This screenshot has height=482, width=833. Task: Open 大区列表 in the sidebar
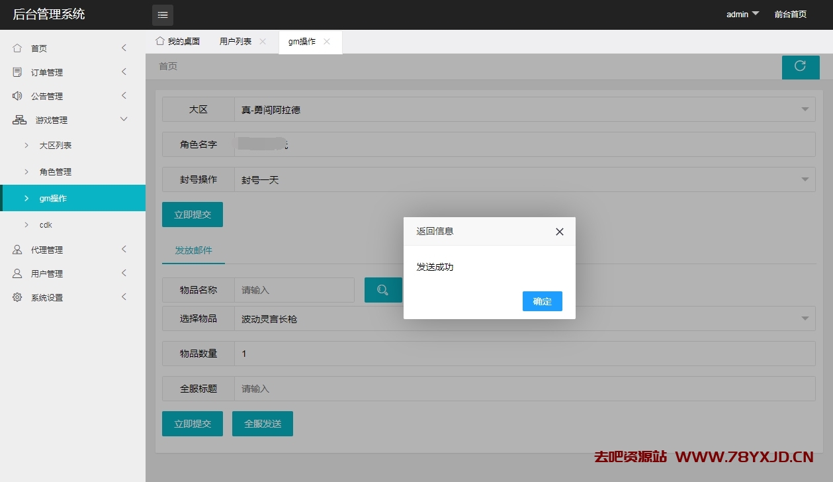(x=73, y=145)
